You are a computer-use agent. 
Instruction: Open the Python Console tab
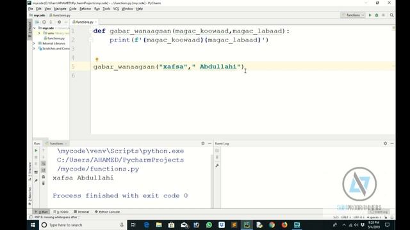107,211
